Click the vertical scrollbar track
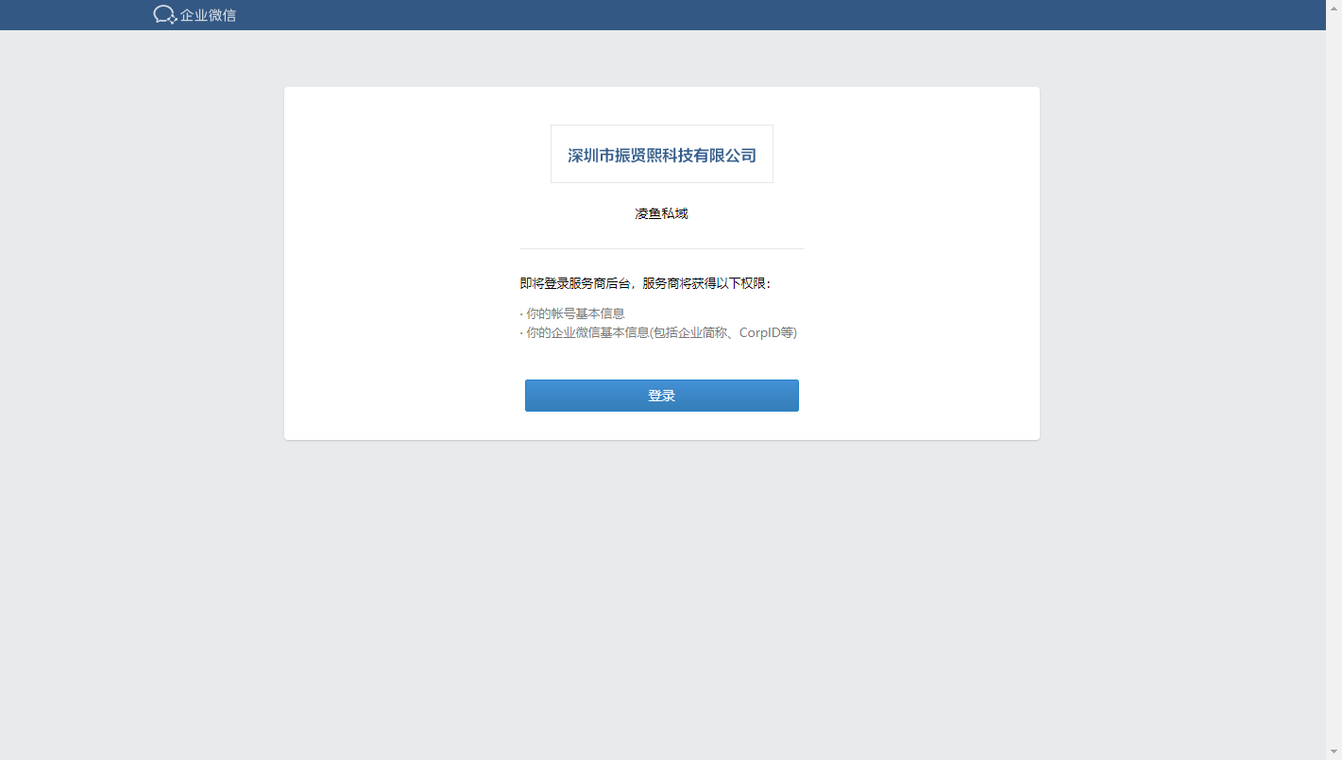The height and width of the screenshot is (760, 1342). click(x=1334, y=378)
